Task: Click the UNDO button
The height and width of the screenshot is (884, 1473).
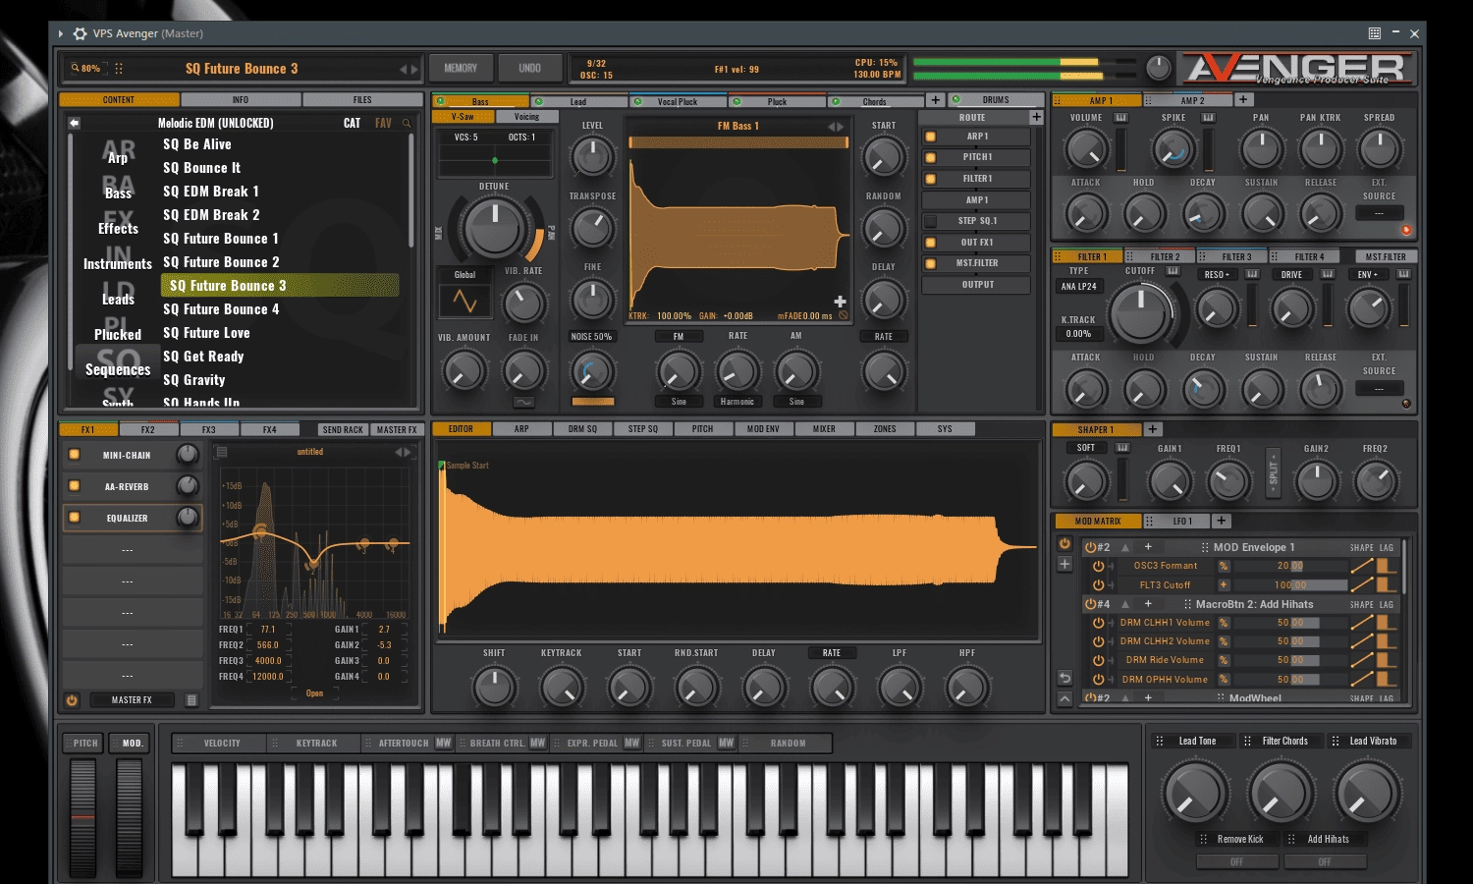Action: point(530,69)
